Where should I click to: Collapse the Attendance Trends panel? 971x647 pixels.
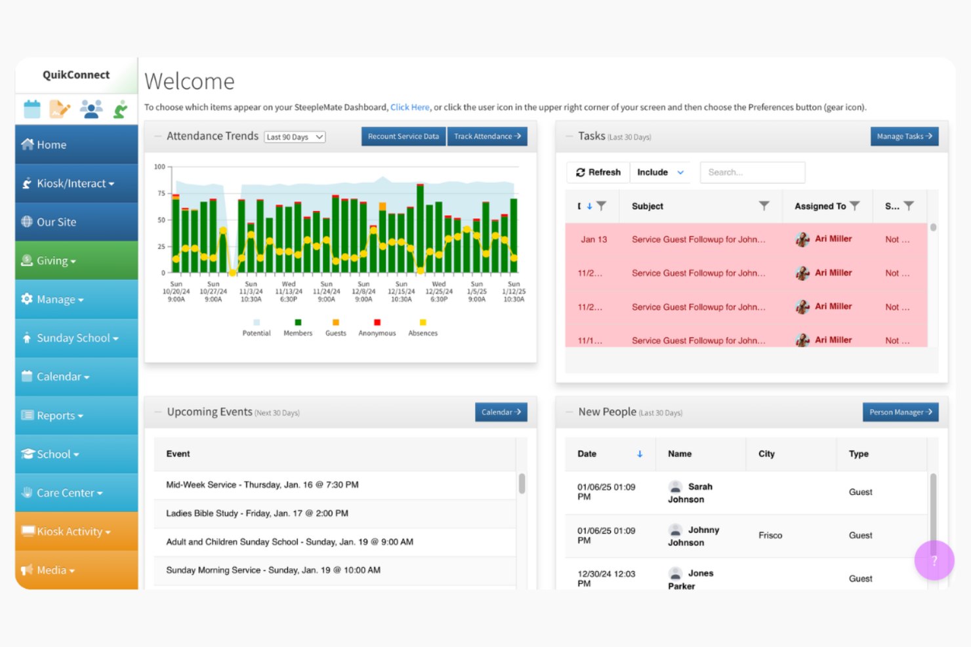coord(157,136)
